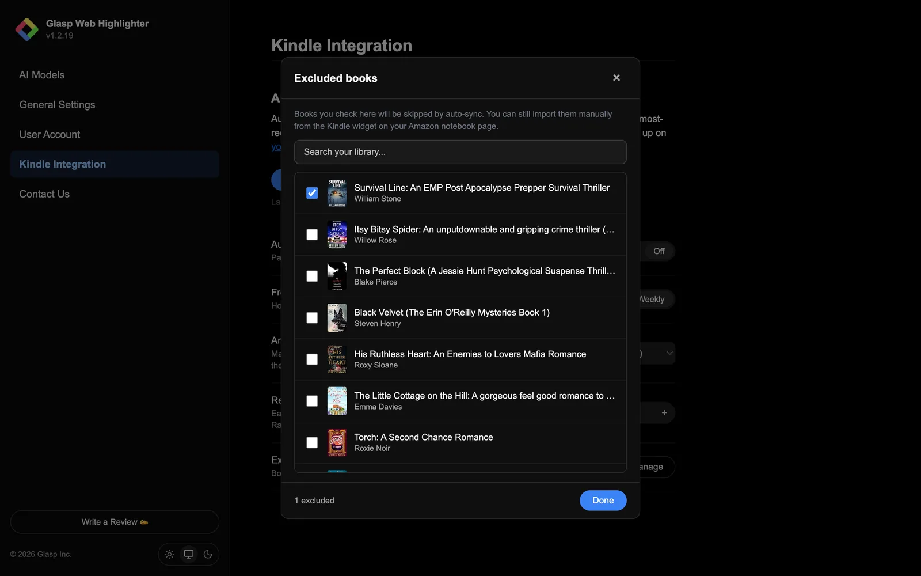Image resolution: width=921 pixels, height=576 pixels.
Task: Click the 2026 Glasp Inc. copyright text
Action: pos(41,554)
